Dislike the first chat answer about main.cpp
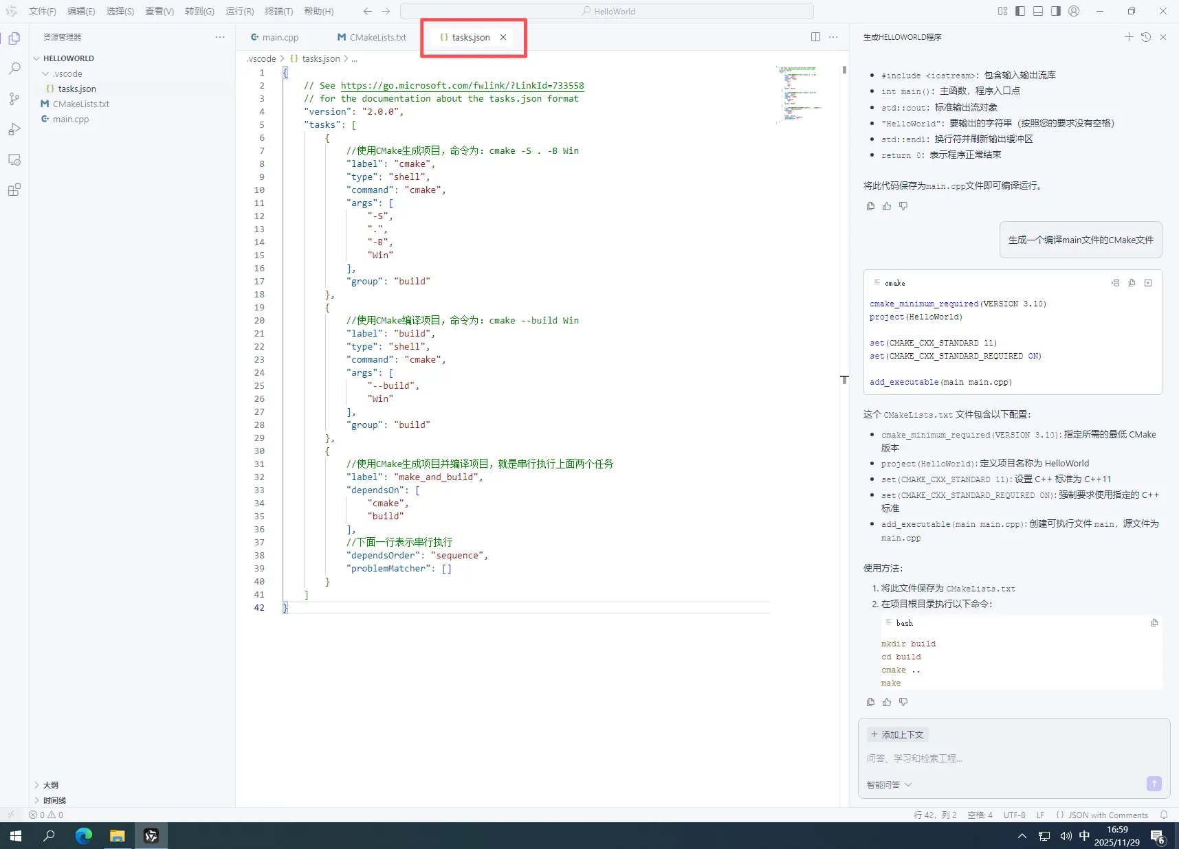This screenshot has width=1179, height=849. coord(903,206)
